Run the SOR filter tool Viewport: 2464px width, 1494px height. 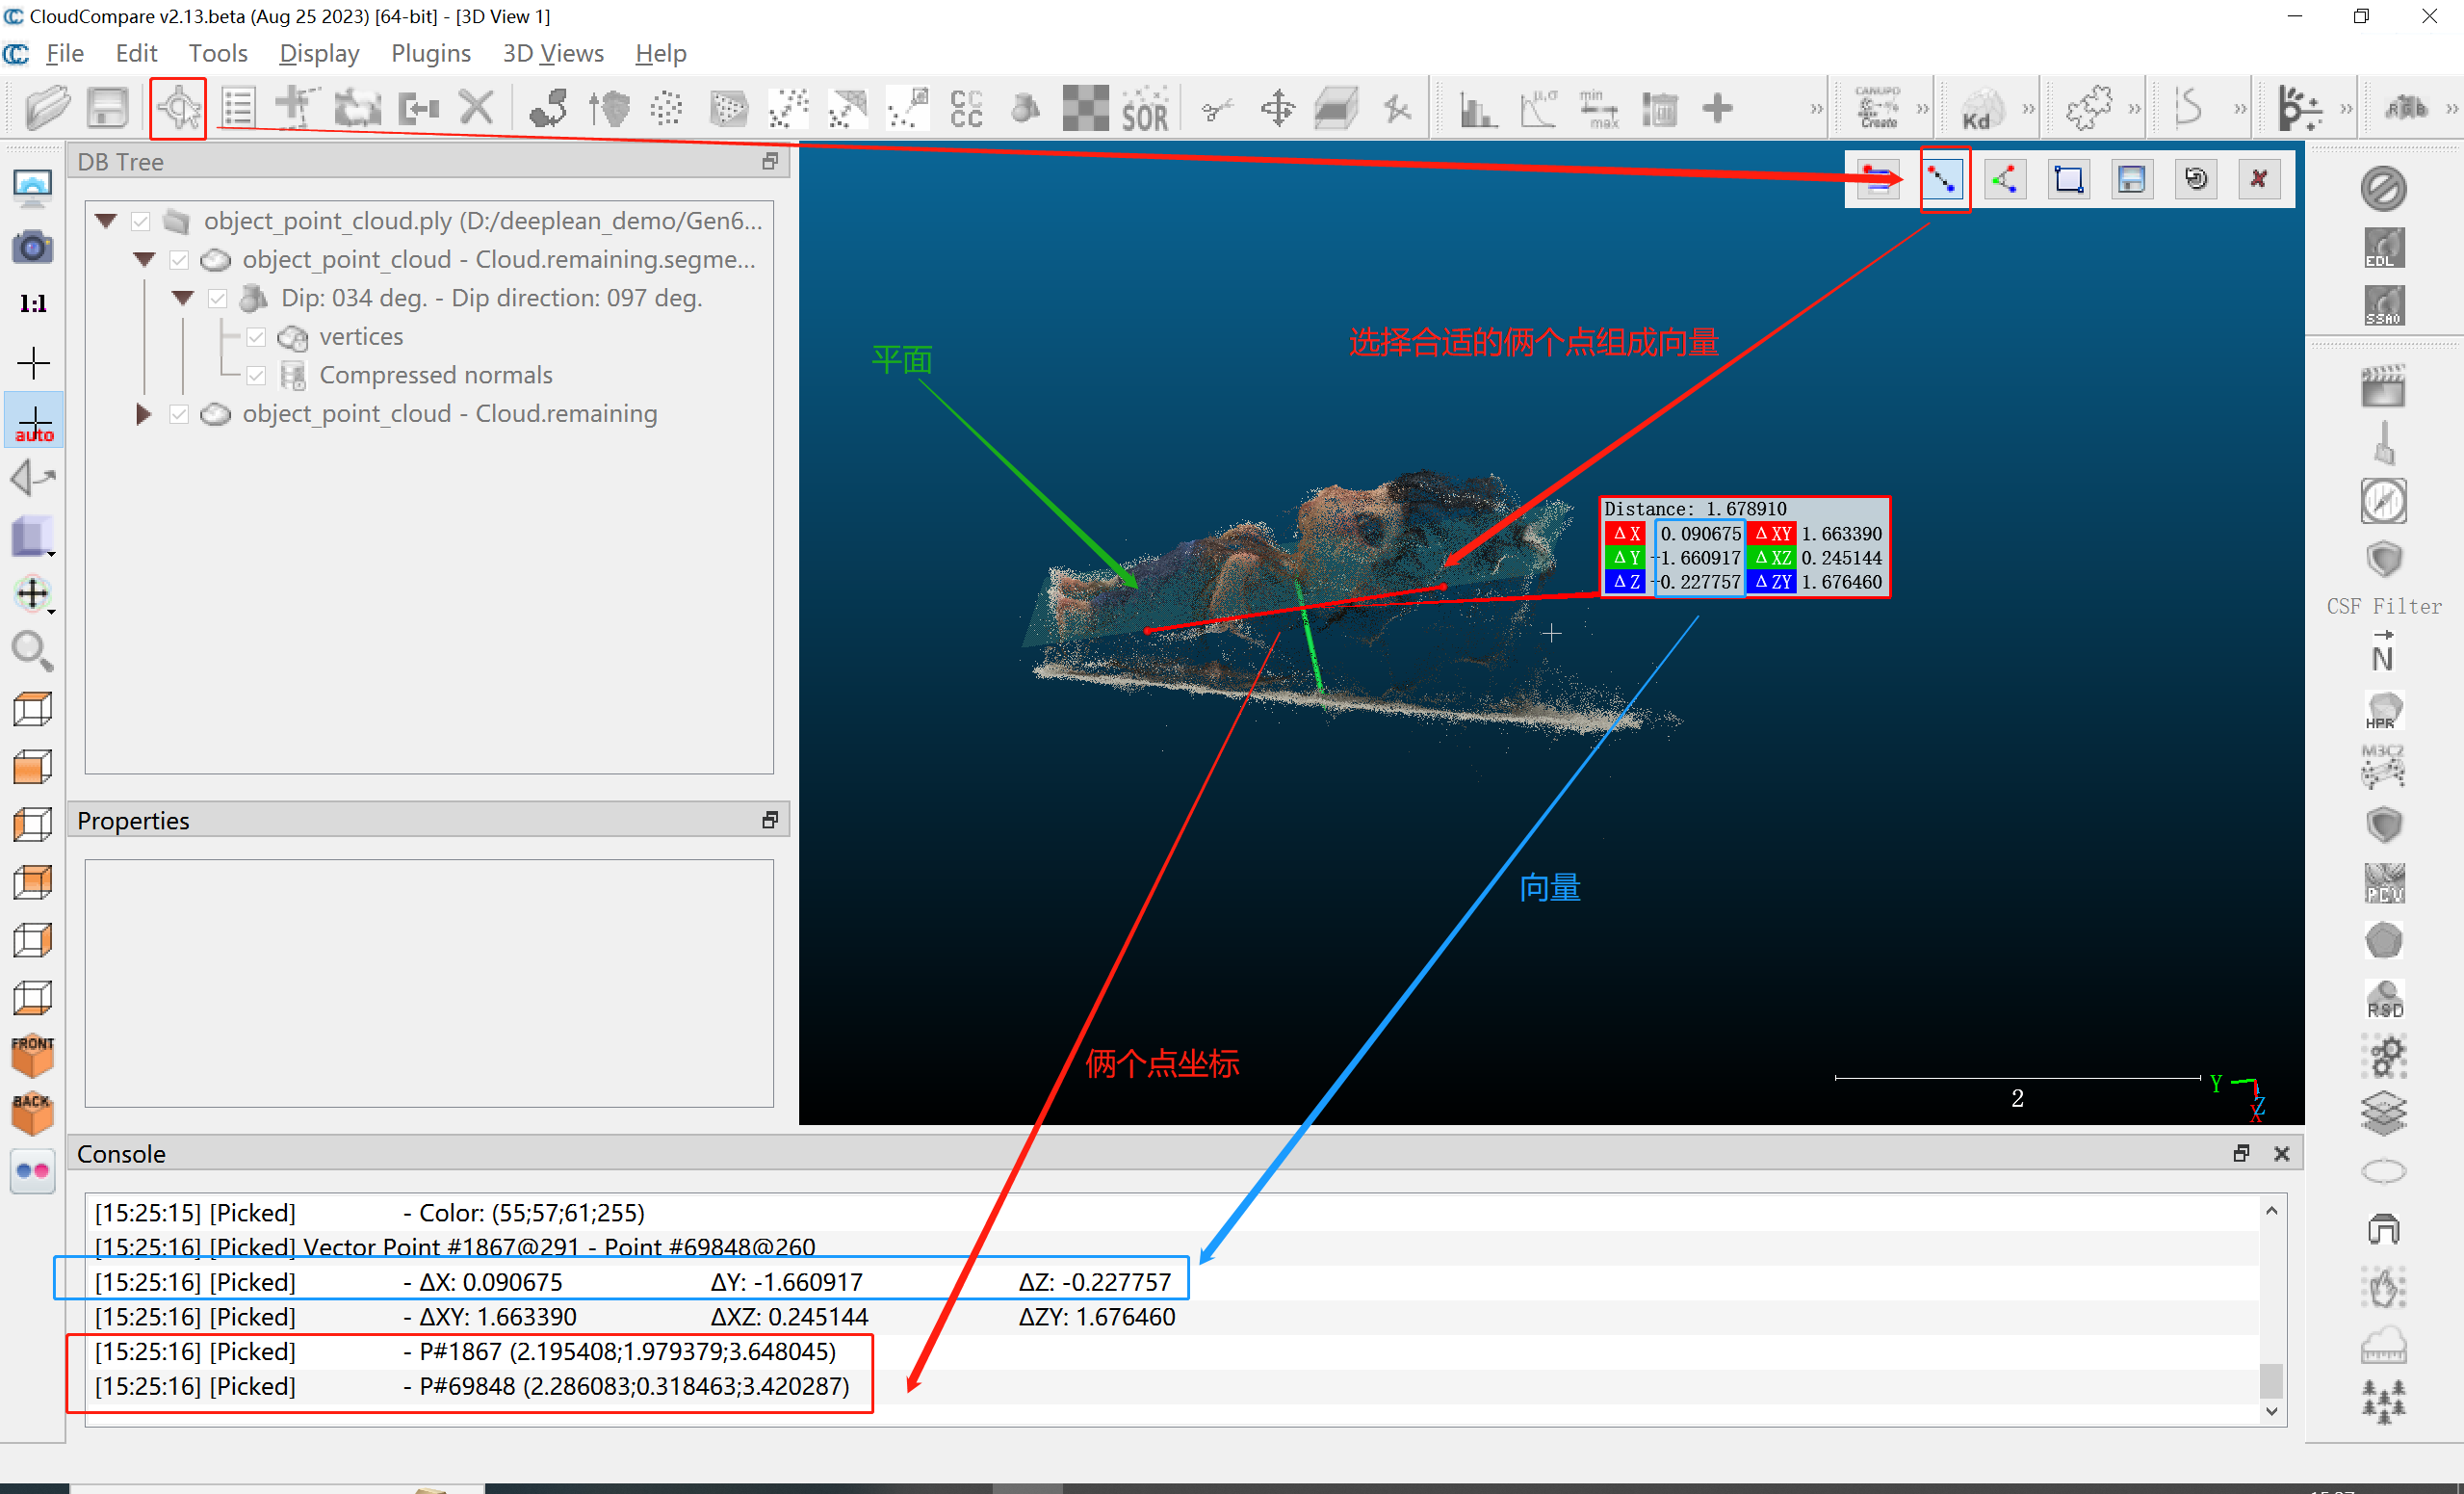pos(1145,108)
